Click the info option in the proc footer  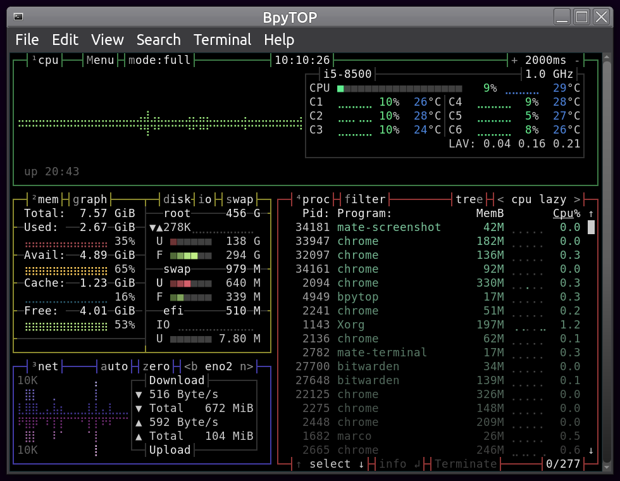coord(392,464)
